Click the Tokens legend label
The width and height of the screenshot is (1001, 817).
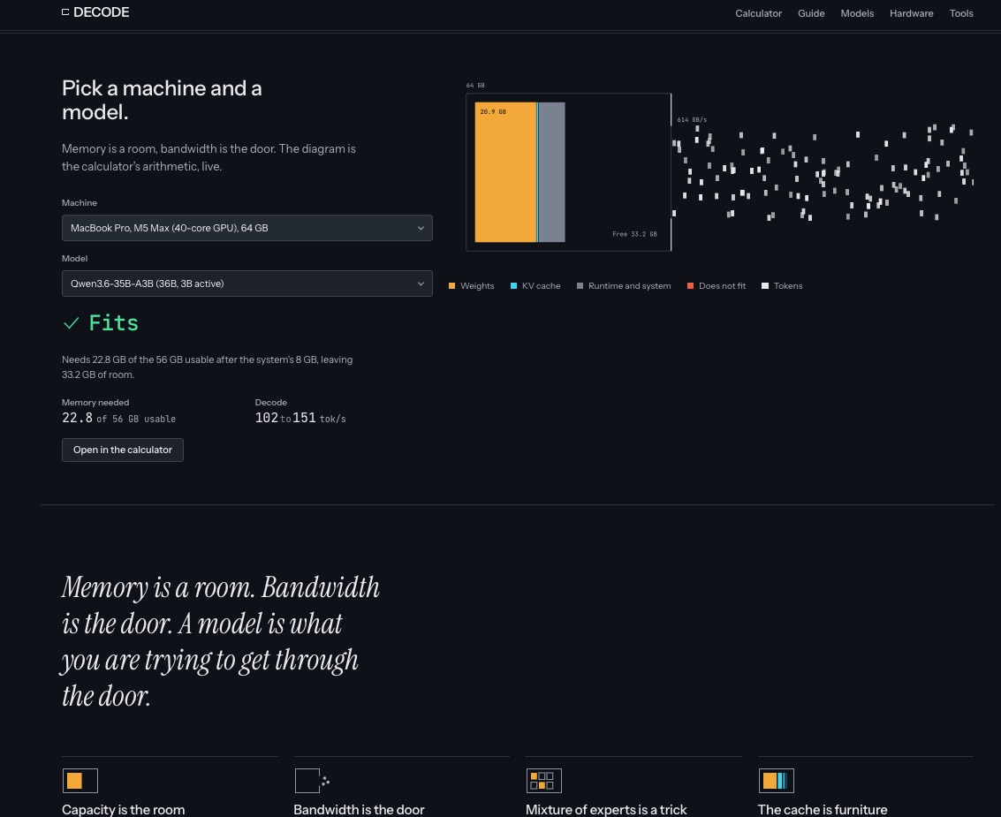[x=788, y=286]
